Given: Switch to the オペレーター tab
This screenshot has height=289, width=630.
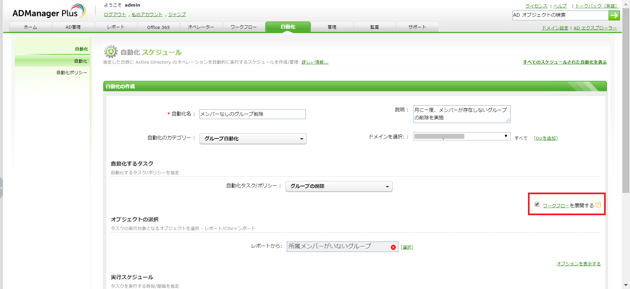Looking at the screenshot, I should point(201,27).
